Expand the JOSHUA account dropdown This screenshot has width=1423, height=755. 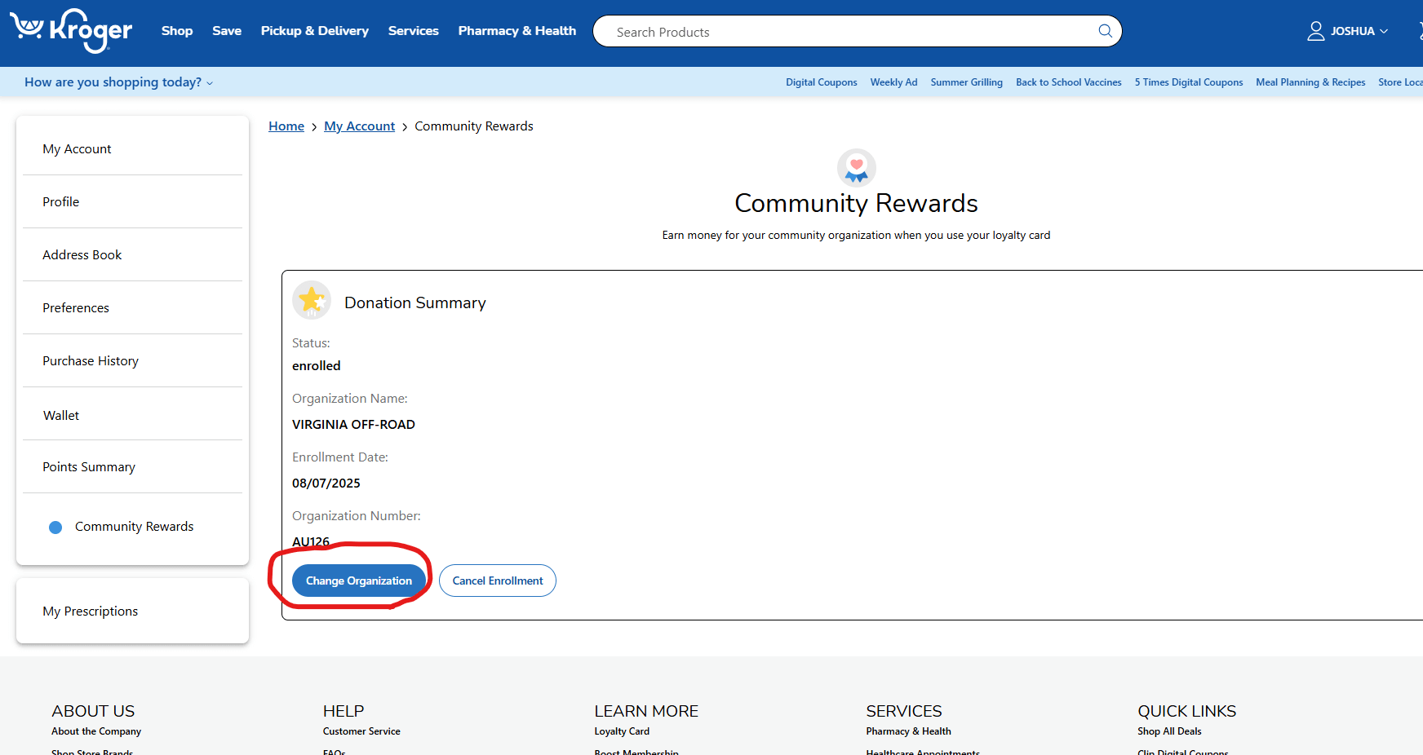pyautogui.click(x=1359, y=31)
